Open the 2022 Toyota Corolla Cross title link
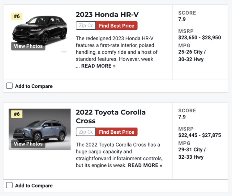 [x=111, y=117]
